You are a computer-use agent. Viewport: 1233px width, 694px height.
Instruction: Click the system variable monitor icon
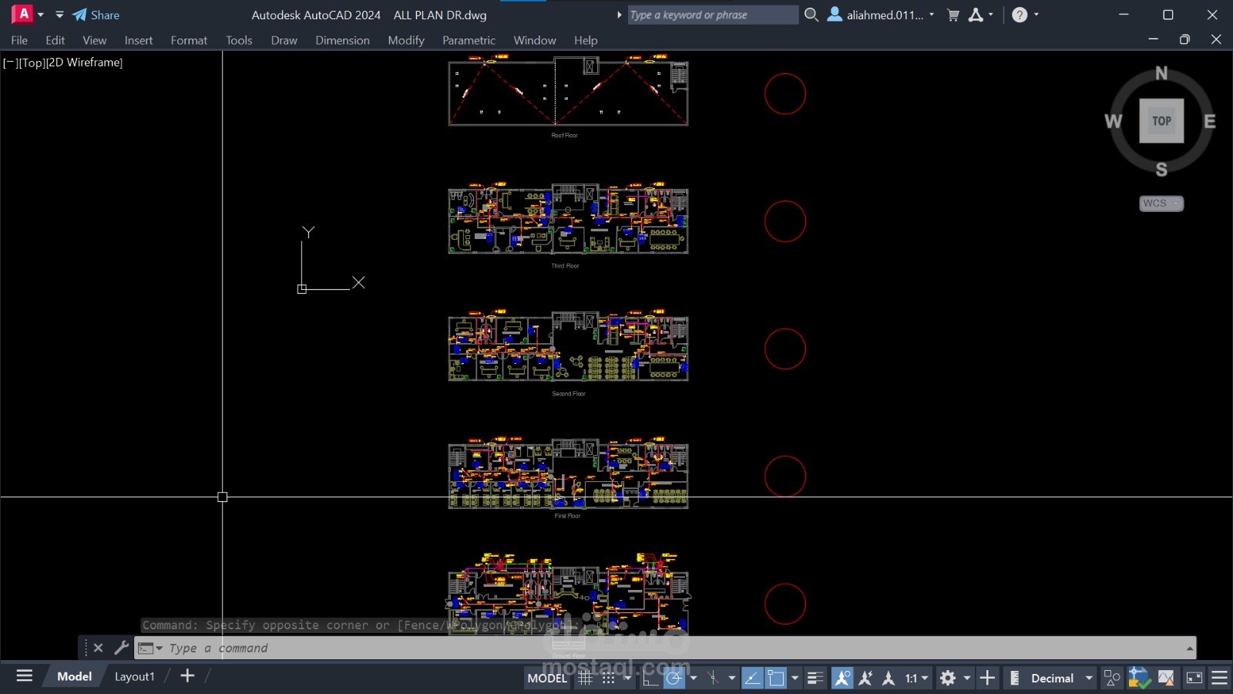[x=1139, y=678]
